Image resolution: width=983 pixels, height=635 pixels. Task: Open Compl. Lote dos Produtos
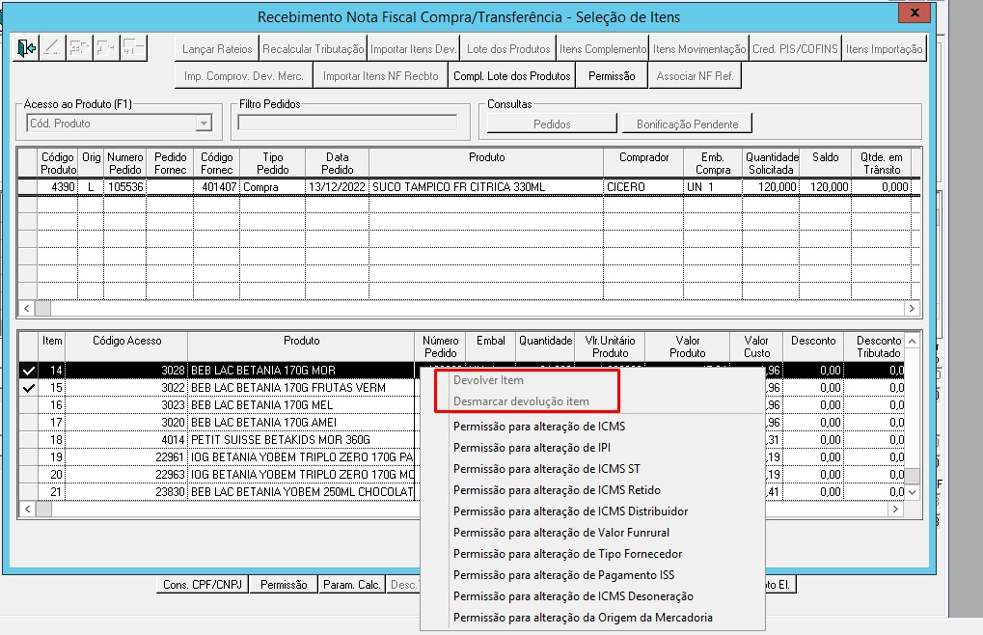511,76
